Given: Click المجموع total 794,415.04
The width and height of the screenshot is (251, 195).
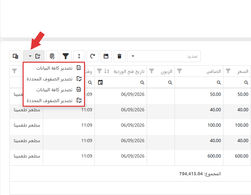Looking at the screenshot, I should pyautogui.click(x=200, y=174).
